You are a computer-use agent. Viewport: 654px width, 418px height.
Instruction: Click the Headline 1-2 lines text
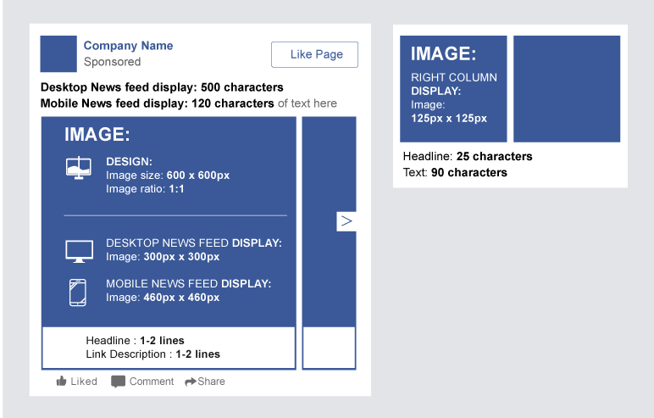135,341
